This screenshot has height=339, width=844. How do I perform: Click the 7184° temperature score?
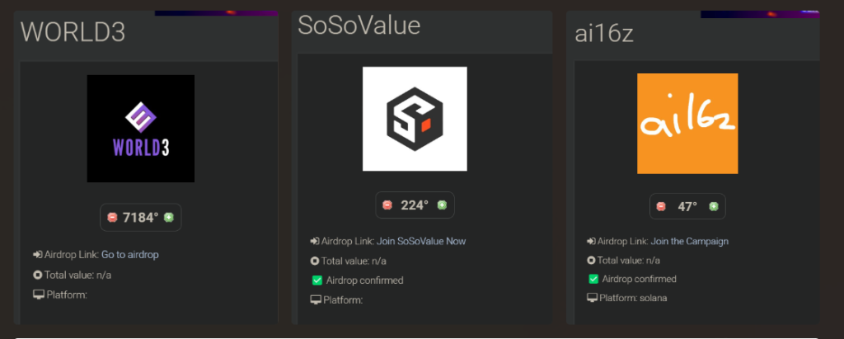pyautogui.click(x=140, y=217)
